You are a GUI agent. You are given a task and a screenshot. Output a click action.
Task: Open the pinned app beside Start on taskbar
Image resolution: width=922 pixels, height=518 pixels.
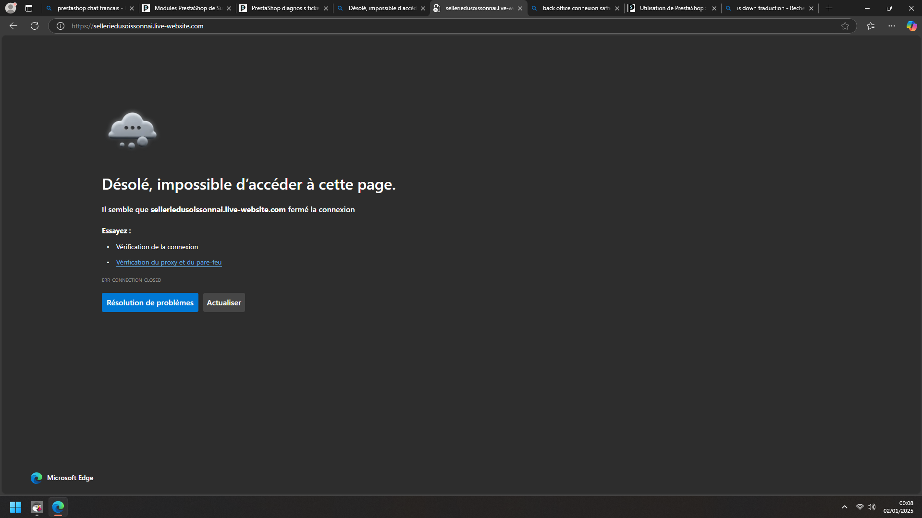click(x=37, y=507)
